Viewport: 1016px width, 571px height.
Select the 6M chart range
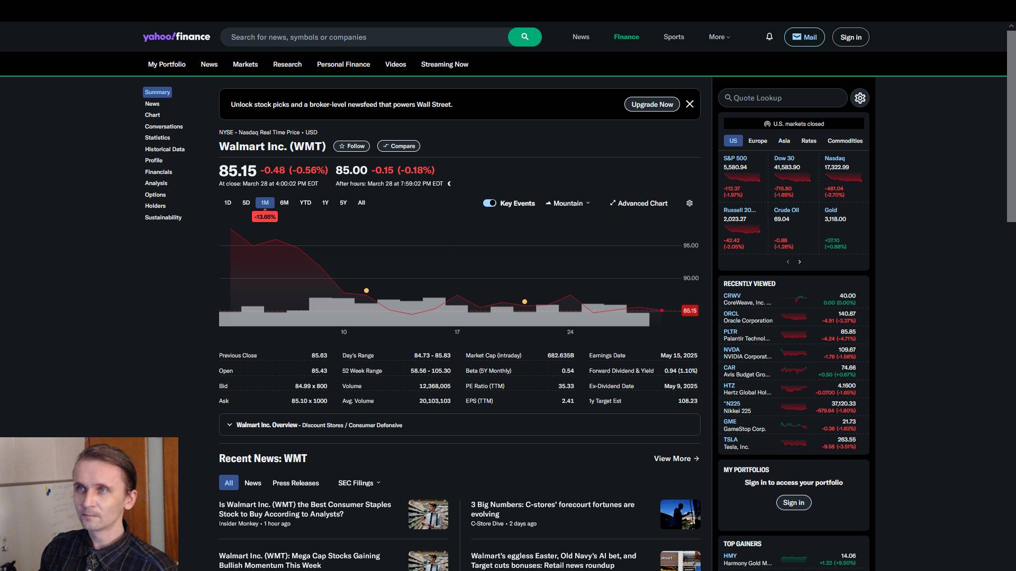(284, 202)
